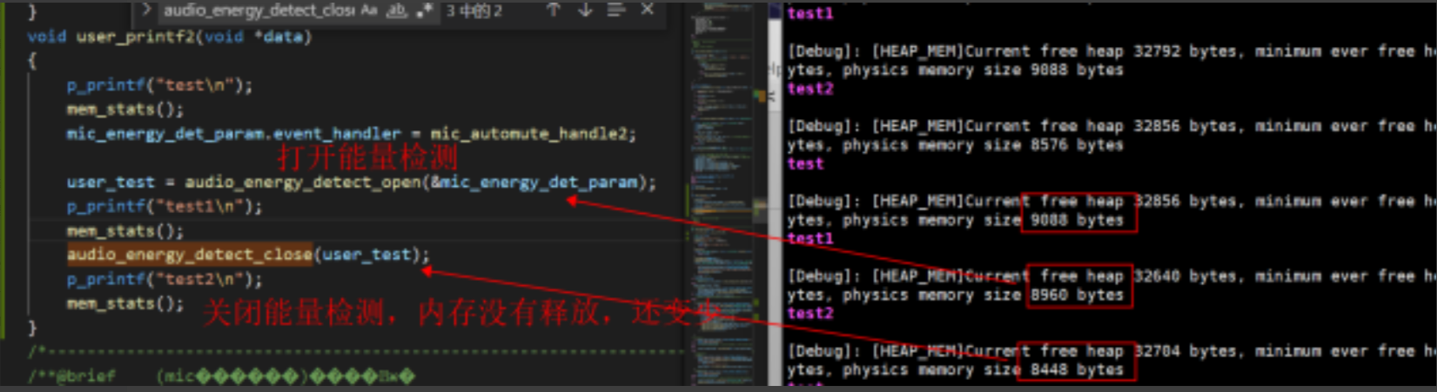Viewport: 1437px width, 392px height.
Task: Toggle Match Case in find widget
Action: pyautogui.click(x=369, y=10)
